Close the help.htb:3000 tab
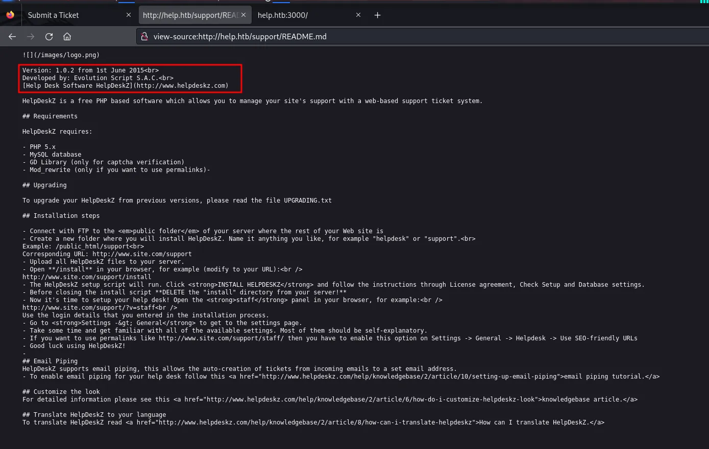 tap(358, 15)
